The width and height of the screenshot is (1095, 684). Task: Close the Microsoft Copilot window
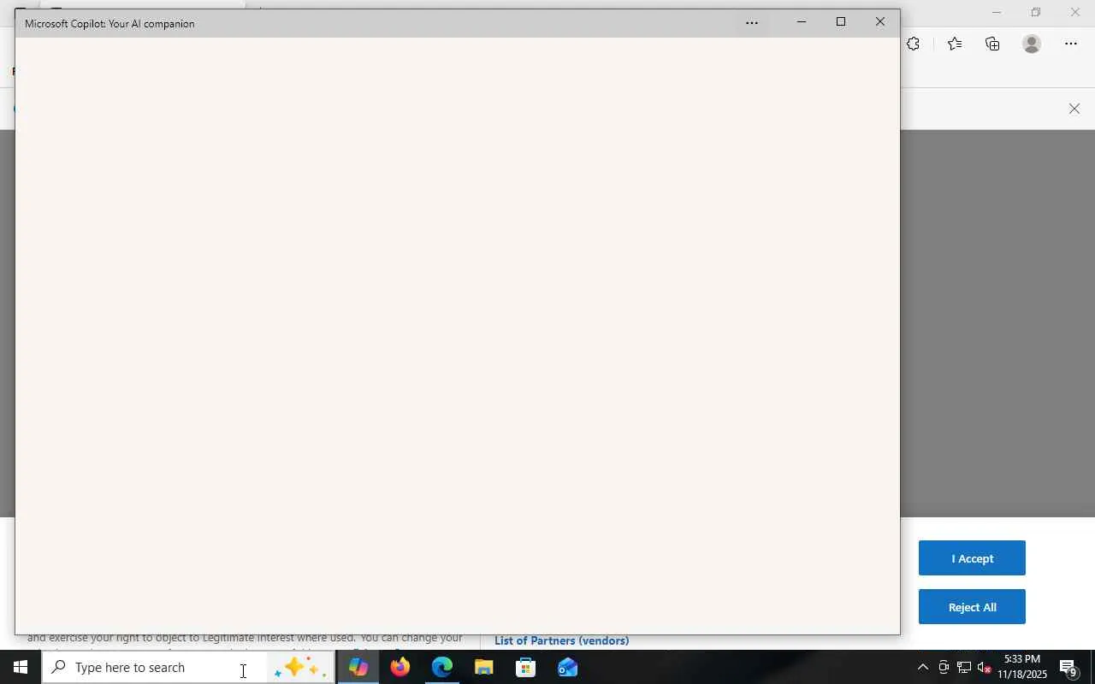pos(880,22)
